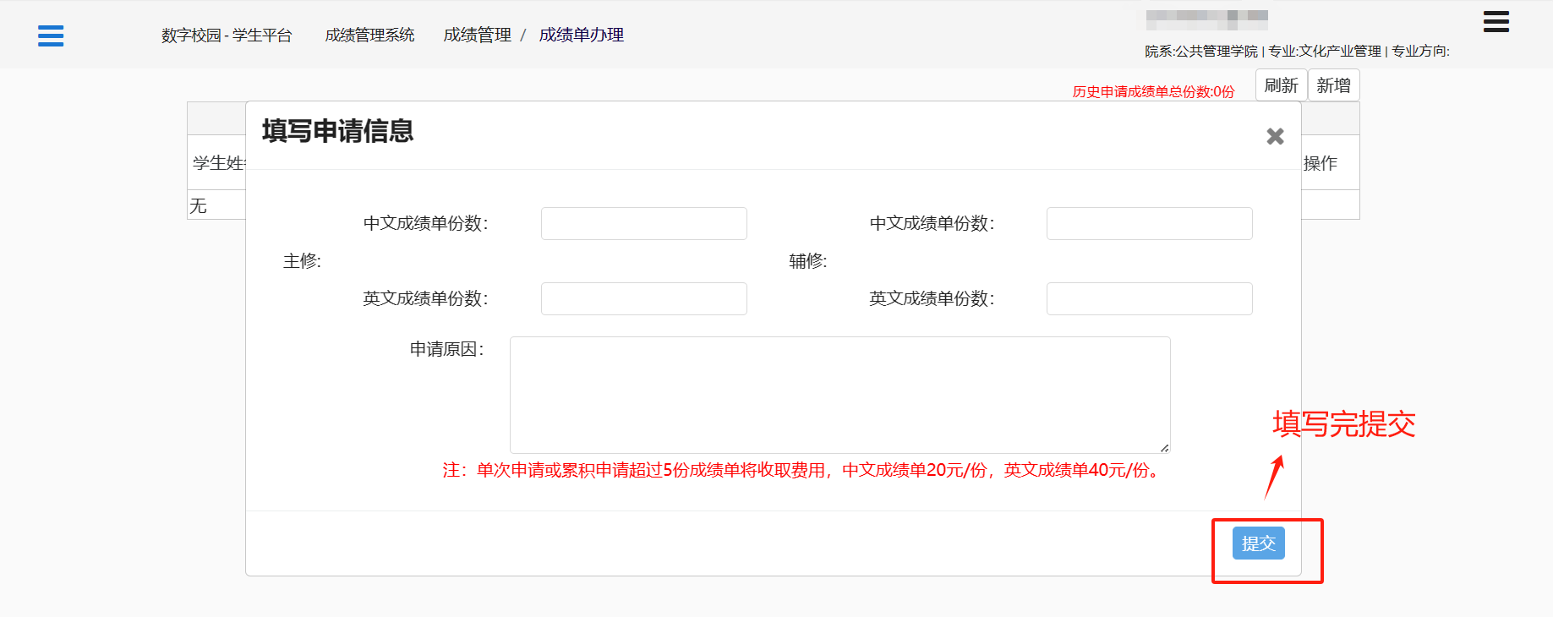The image size is (1553, 617).
Task: Focus the 主修 英文成绩单份数 input
Action: [643, 299]
